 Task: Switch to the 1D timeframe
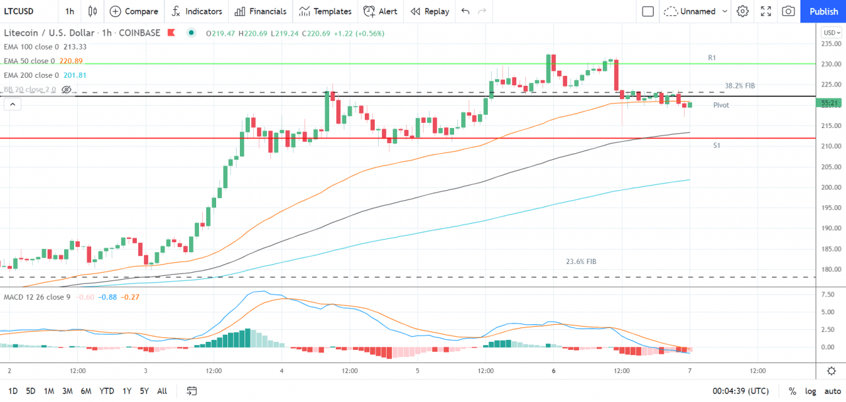pos(10,391)
